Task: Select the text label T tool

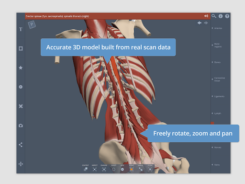Action: [21, 29]
